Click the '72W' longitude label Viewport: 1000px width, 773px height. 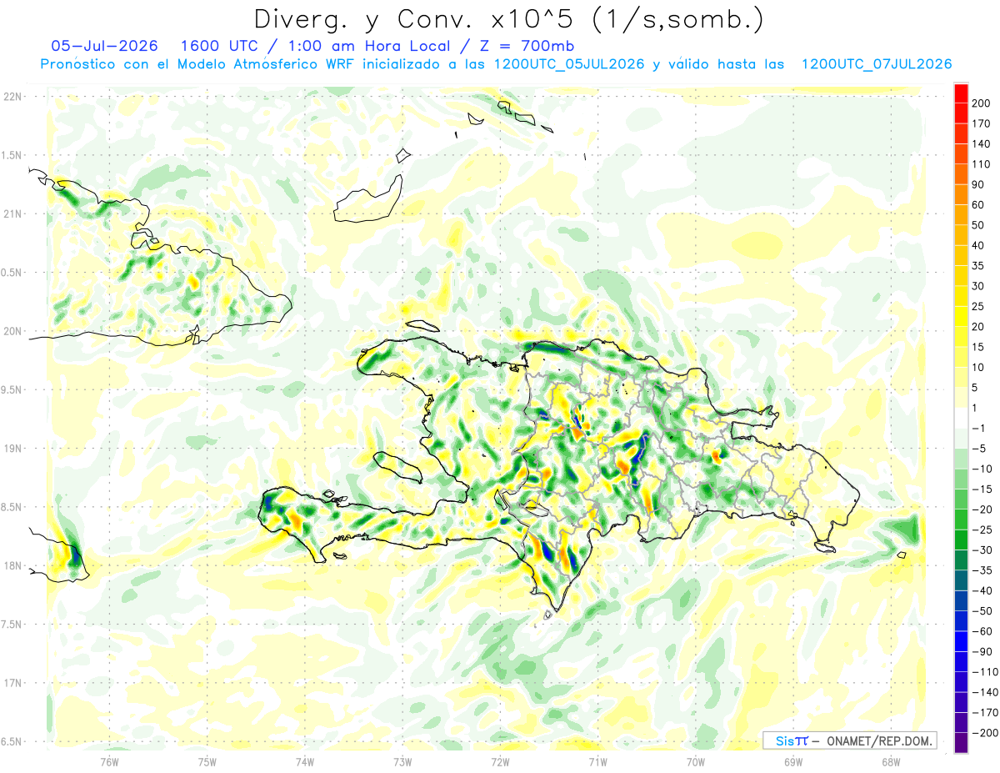[x=500, y=760]
